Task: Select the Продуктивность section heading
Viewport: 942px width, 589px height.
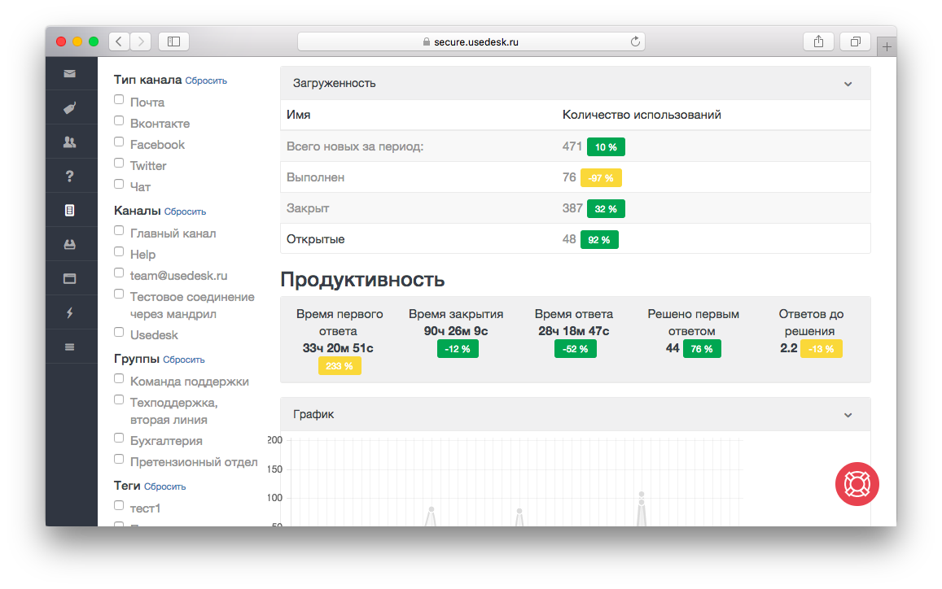Action: tap(361, 279)
